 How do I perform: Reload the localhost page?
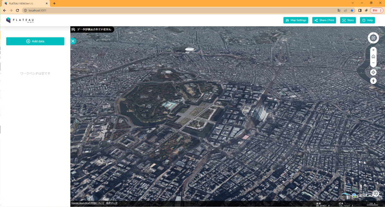click(x=17, y=10)
